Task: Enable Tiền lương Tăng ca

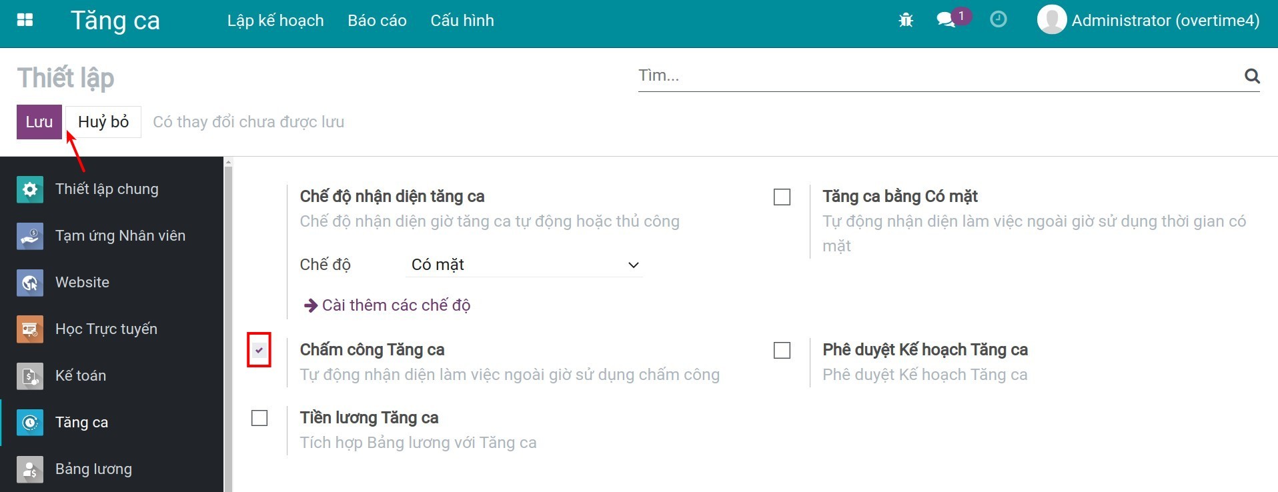Action: [x=259, y=417]
